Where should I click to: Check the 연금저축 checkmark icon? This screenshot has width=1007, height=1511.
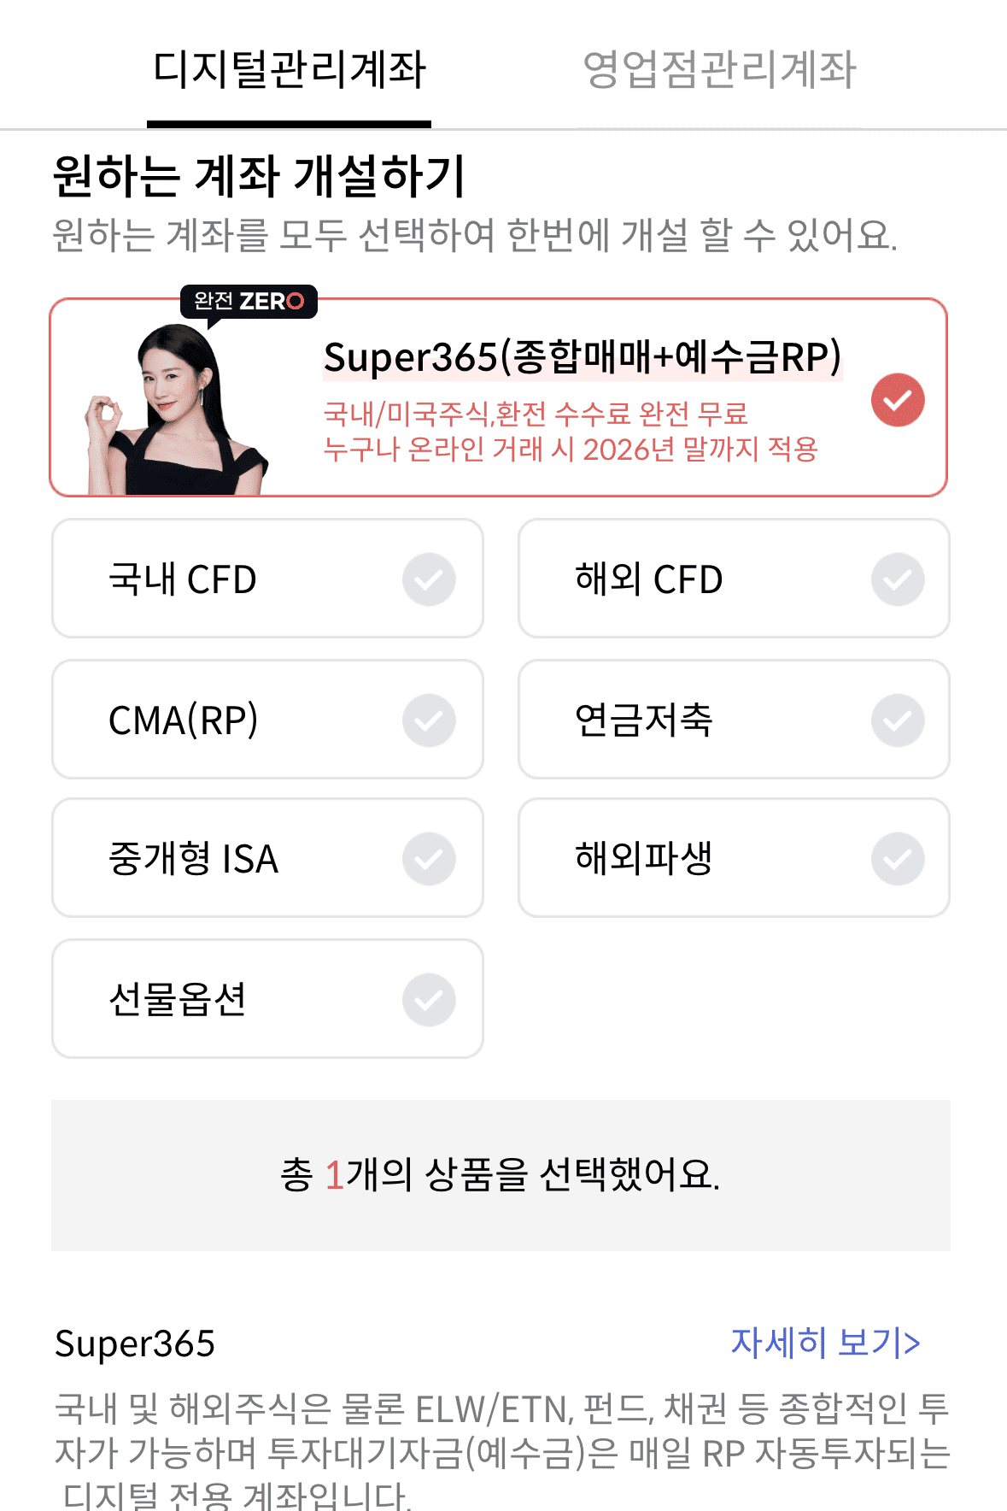click(x=898, y=720)
